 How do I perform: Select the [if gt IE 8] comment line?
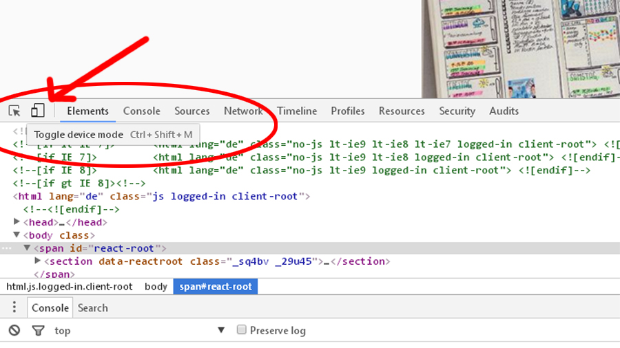[79, 183]
